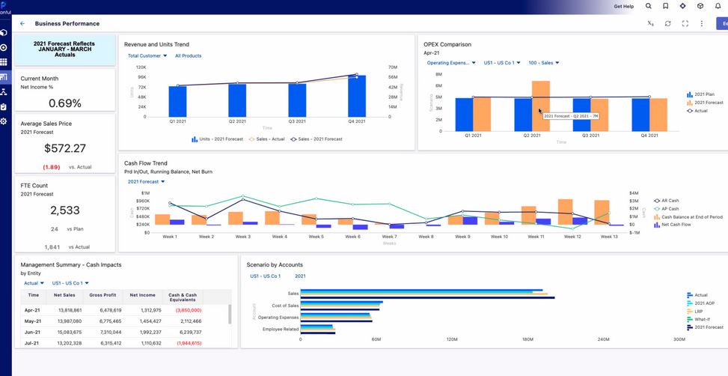Enter fullscreen mode via the fullscreen icon
This screenshot has width=728, height=376.
pyautogui.click(x=685, y=23)
